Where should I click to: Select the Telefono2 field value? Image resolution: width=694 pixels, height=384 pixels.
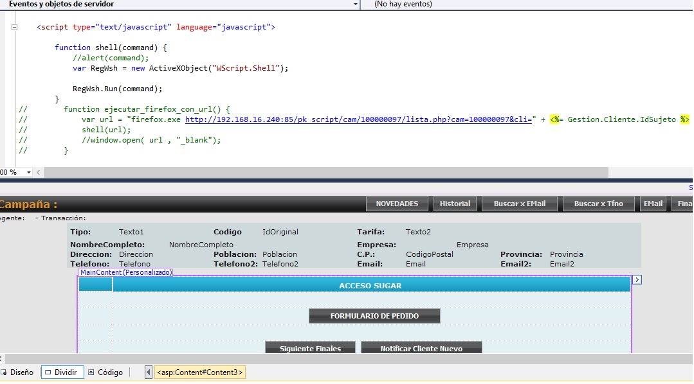(x=280, y=264)
